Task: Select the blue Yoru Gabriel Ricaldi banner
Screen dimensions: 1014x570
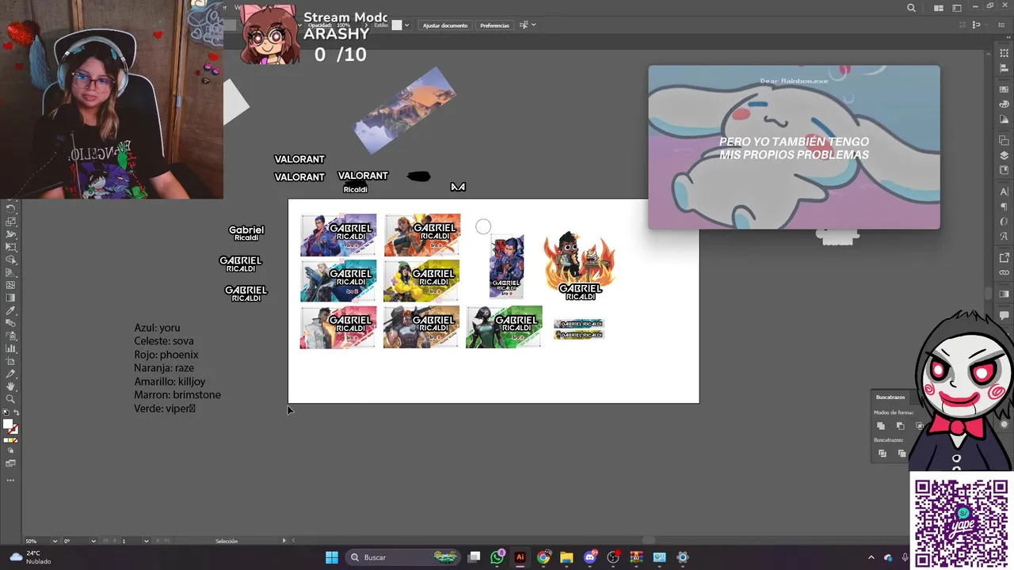Action: tap(338, 234)
